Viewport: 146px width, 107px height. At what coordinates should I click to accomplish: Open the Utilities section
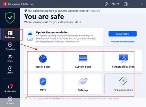pos(10,70)
